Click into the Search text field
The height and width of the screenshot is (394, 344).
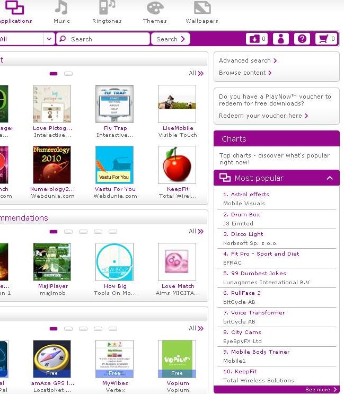103,39
